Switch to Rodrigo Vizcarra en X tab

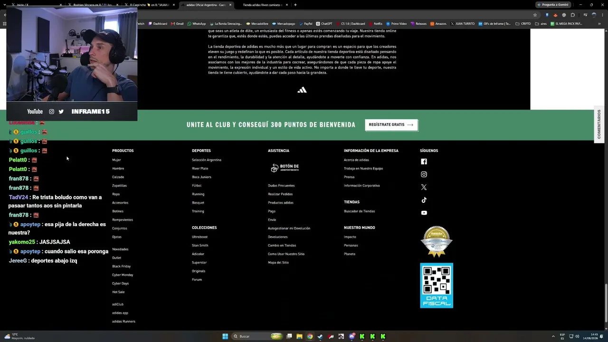[93, 5]
